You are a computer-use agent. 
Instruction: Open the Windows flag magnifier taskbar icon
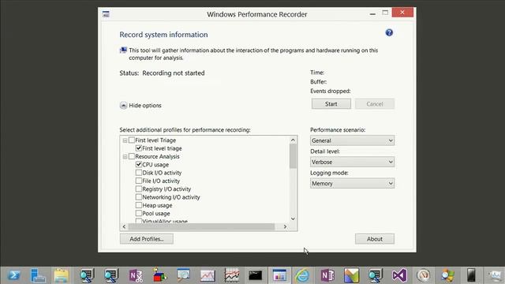(447, 275)
